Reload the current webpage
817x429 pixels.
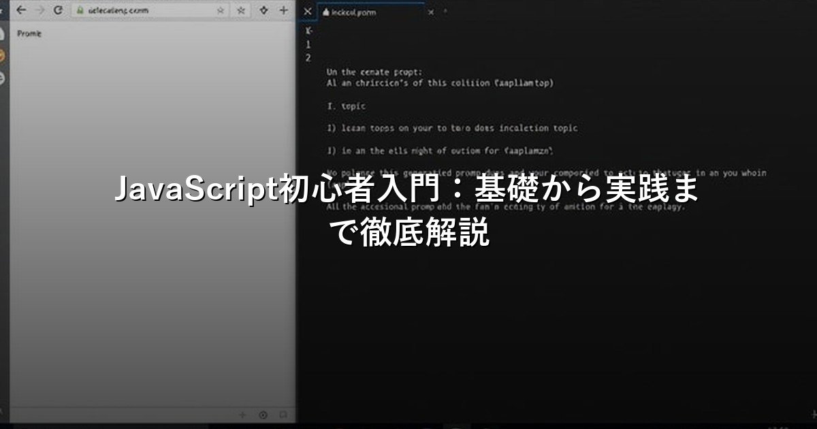[x=59, y=10]
